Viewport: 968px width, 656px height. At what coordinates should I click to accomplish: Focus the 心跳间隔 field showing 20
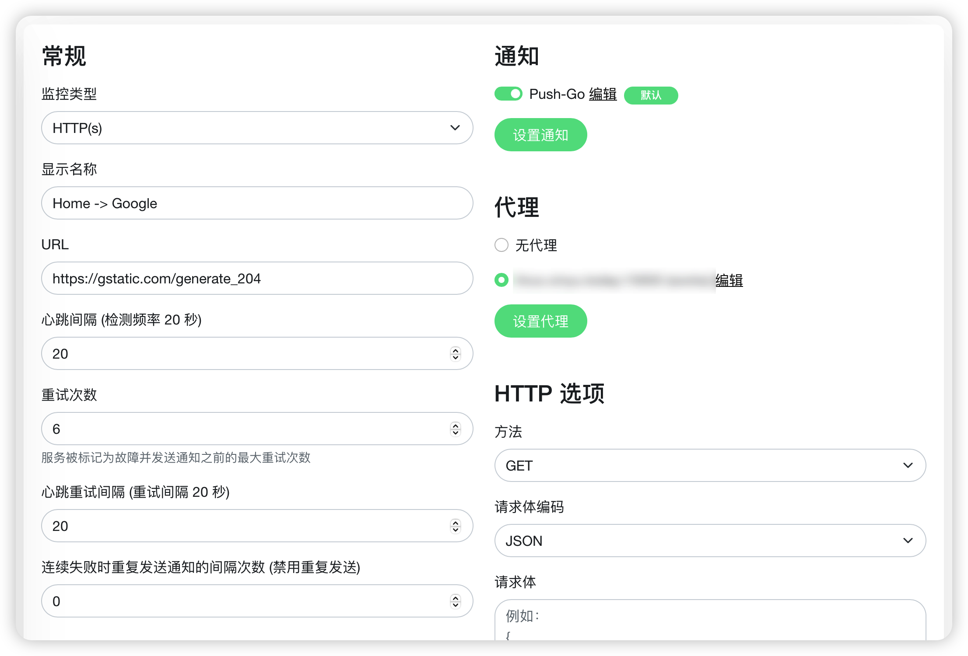245,353
